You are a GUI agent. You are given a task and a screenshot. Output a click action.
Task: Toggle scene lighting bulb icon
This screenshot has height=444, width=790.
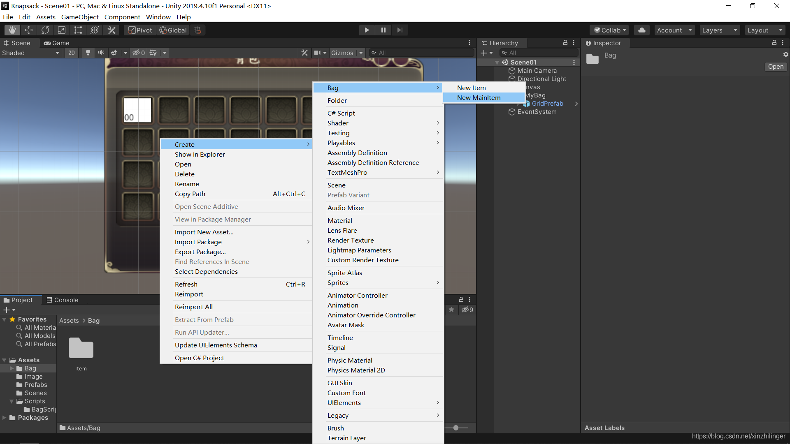coord(88,53)
